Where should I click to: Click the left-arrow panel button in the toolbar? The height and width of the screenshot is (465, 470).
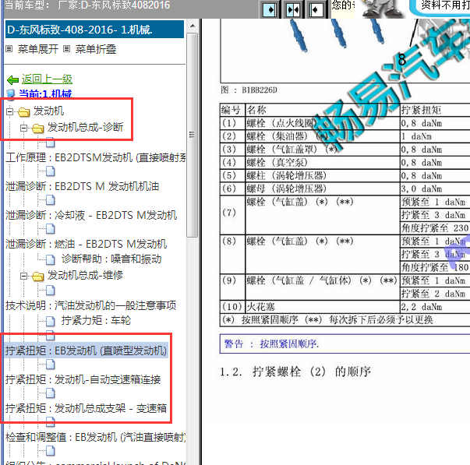pyautogui.click(x=316, y=9)
